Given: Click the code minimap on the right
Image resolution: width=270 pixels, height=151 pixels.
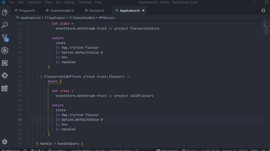Looking at the screenshot, I should [266, 27].
